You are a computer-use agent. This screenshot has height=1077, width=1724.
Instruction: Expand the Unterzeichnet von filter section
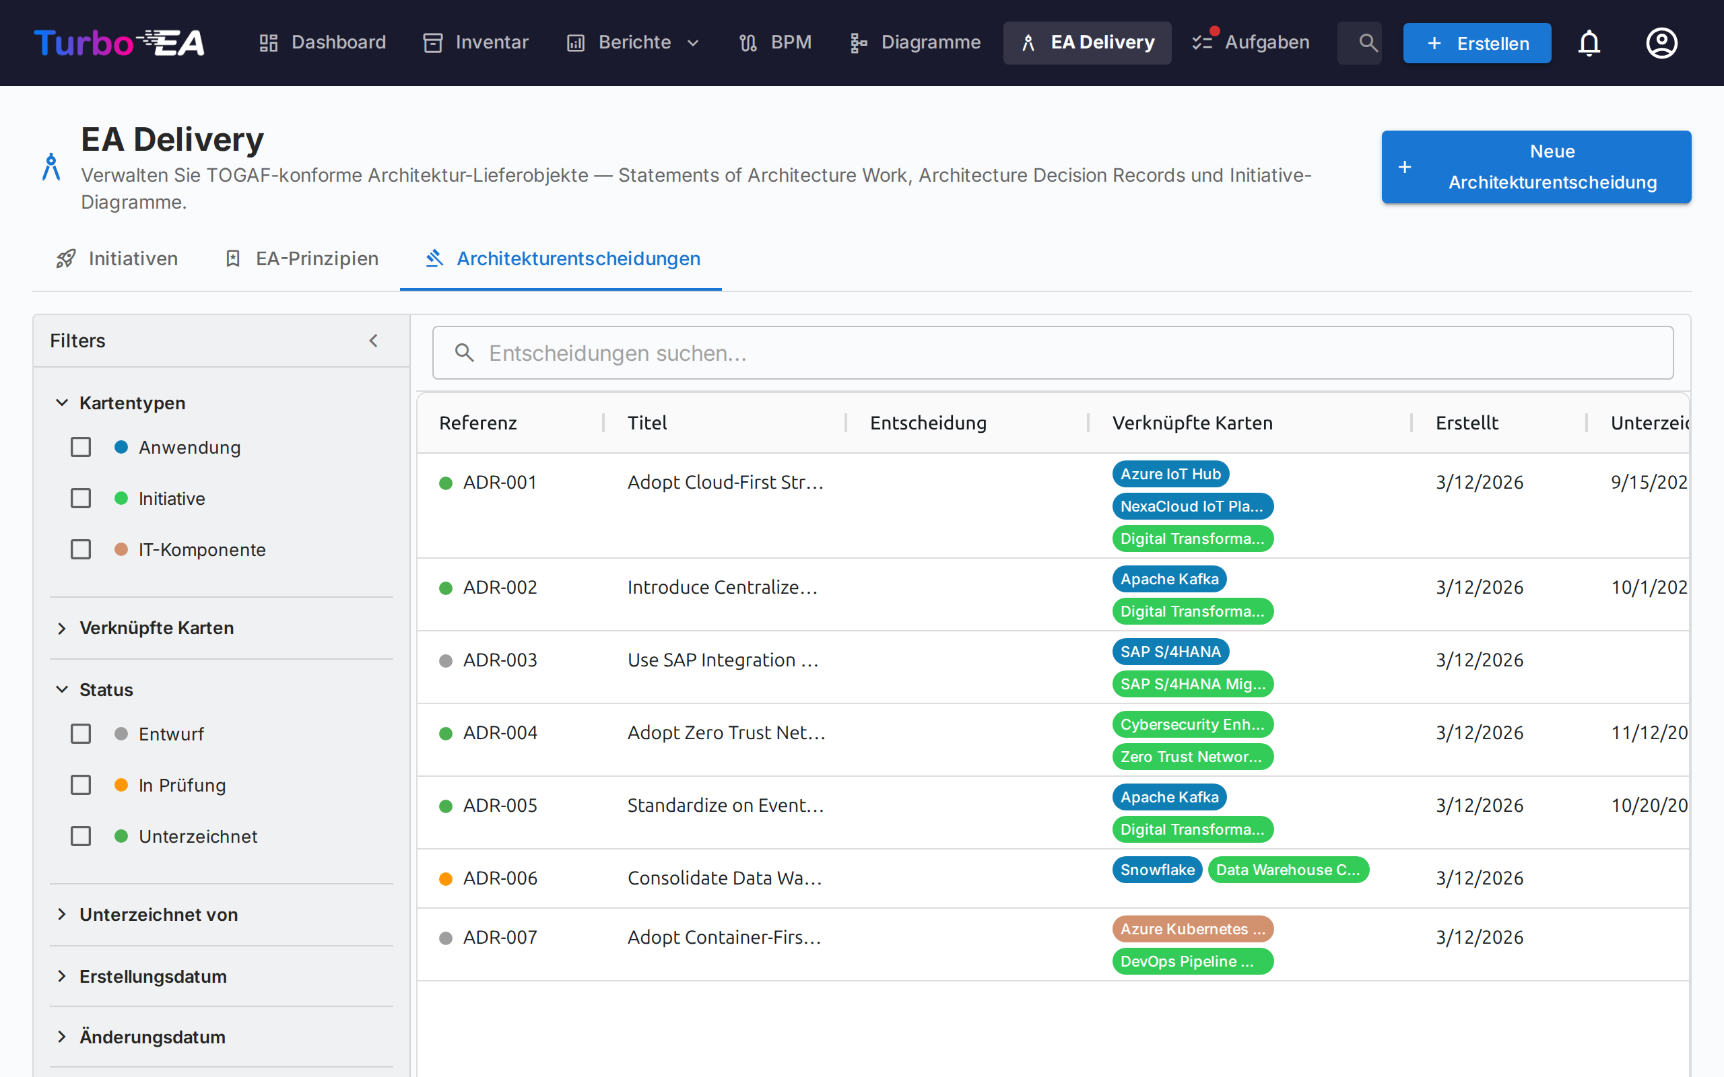tap(158, 915)
